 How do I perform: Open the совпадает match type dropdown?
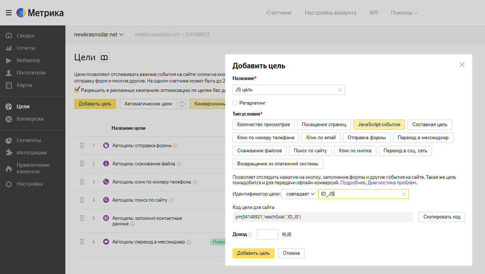point(300,194)
